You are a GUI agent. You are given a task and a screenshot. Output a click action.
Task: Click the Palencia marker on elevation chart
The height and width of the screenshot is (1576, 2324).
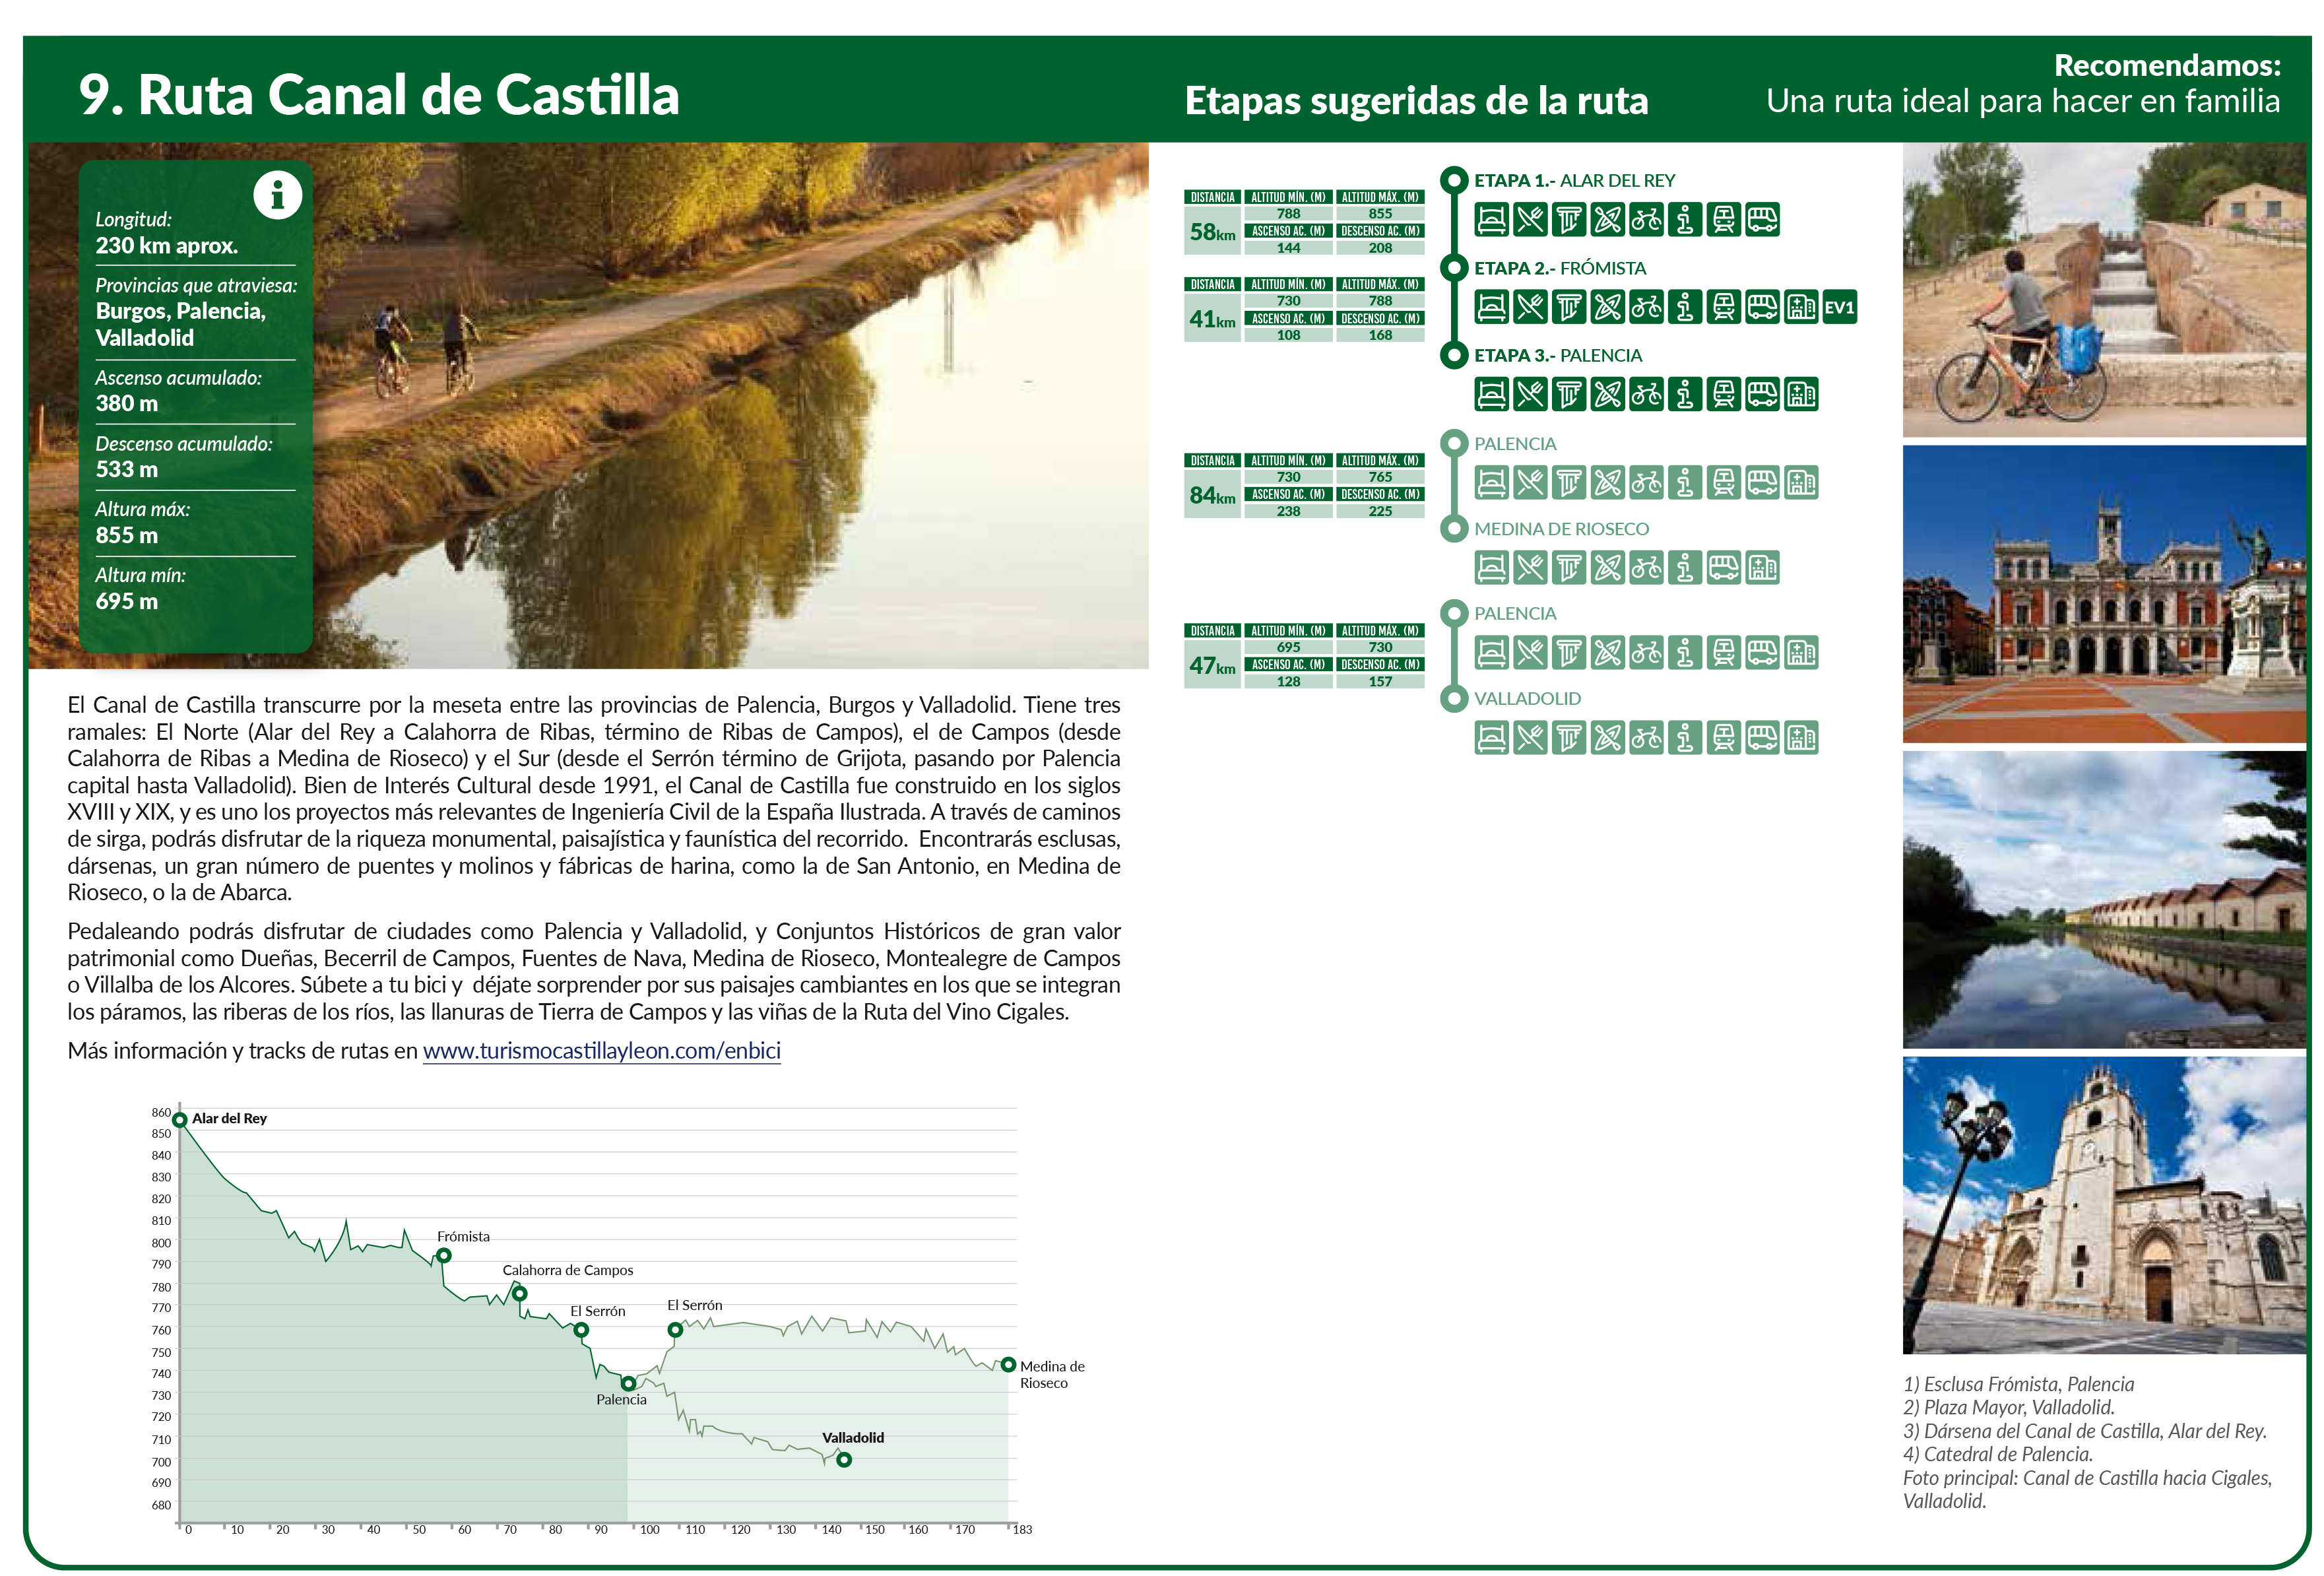click(x=628, y=1383)
